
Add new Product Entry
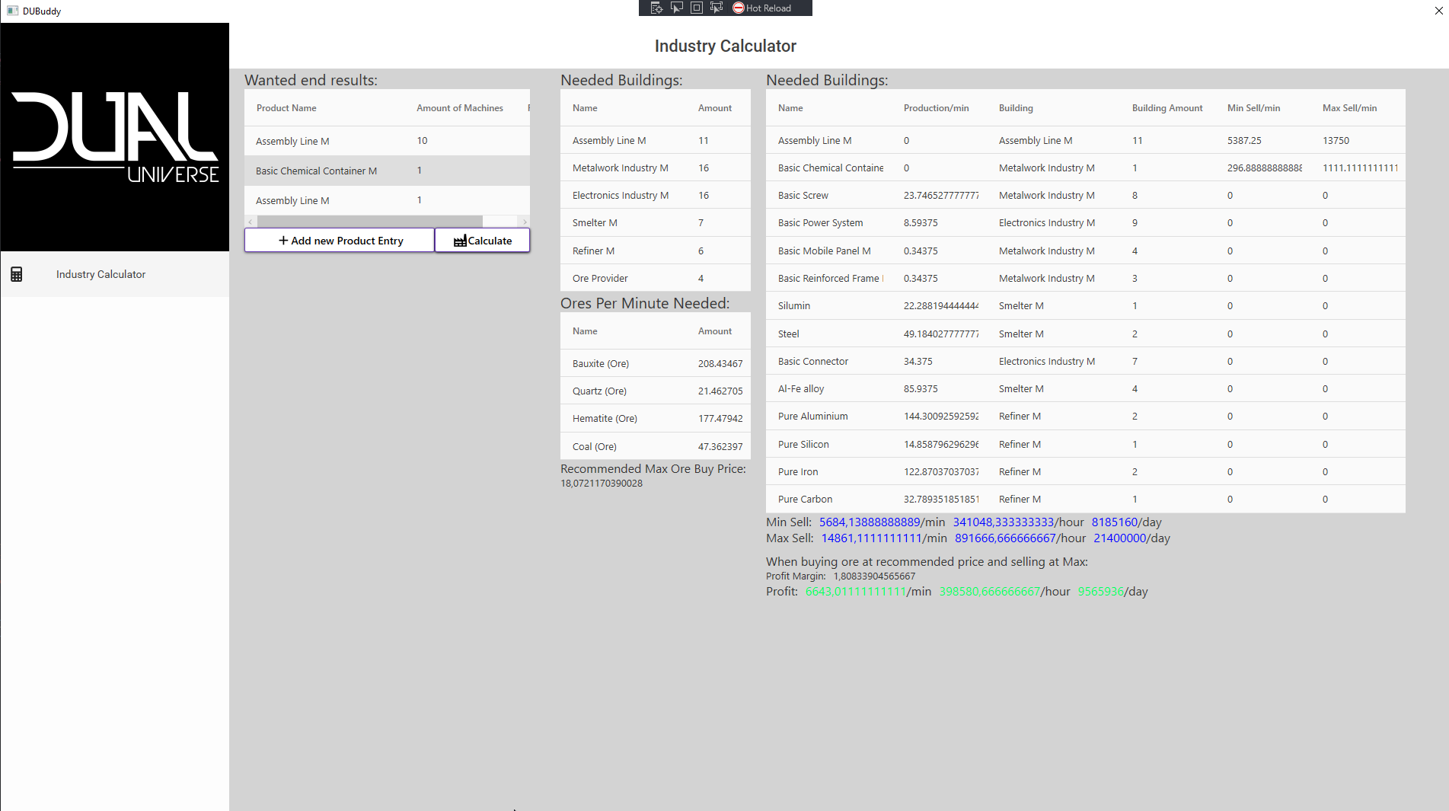point(340,241)
